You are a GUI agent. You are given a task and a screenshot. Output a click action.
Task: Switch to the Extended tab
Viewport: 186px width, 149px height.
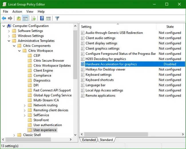89,140
